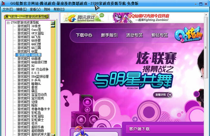Select tree item 游戏官网 QQ华夏

29,41
